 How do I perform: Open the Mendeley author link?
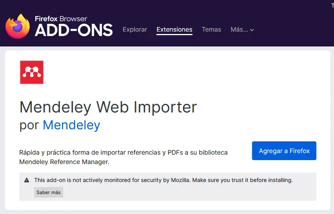coord(72,125)
